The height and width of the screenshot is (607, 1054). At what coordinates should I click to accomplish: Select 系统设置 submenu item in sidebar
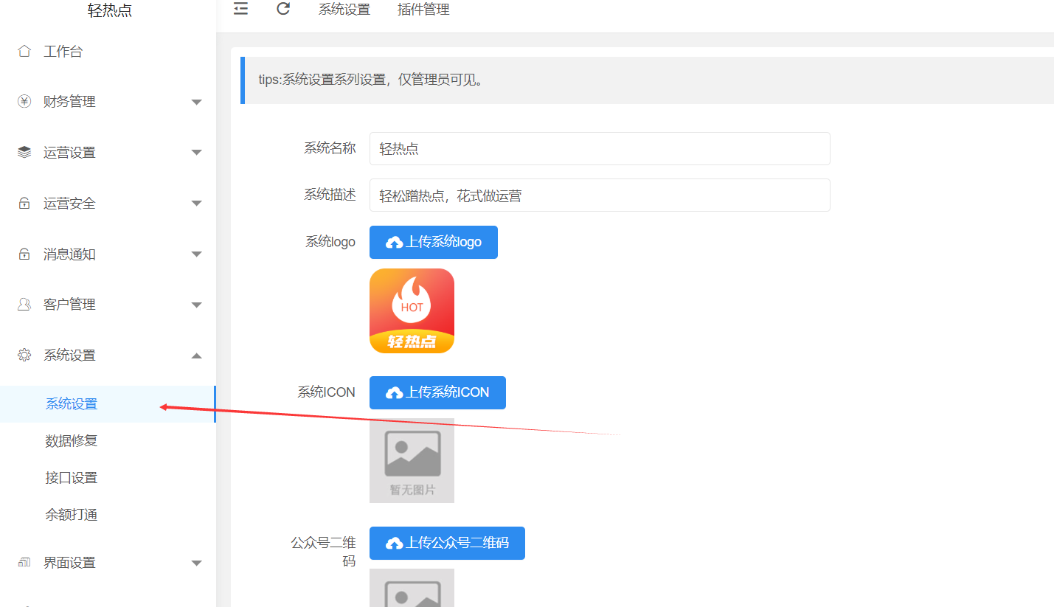(x=108, y=404)
